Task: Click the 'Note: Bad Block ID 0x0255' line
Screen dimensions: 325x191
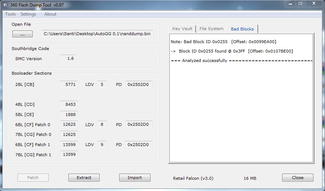Action: (224, 42)
